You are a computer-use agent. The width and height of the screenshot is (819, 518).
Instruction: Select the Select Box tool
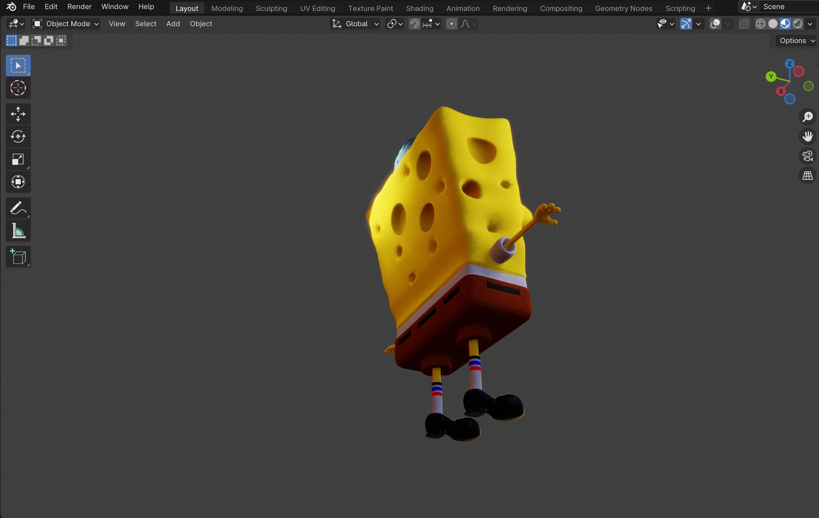pos(18,65)
